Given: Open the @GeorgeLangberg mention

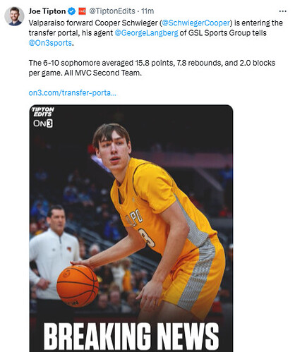Looking at the screenshot, I should 146,33.
